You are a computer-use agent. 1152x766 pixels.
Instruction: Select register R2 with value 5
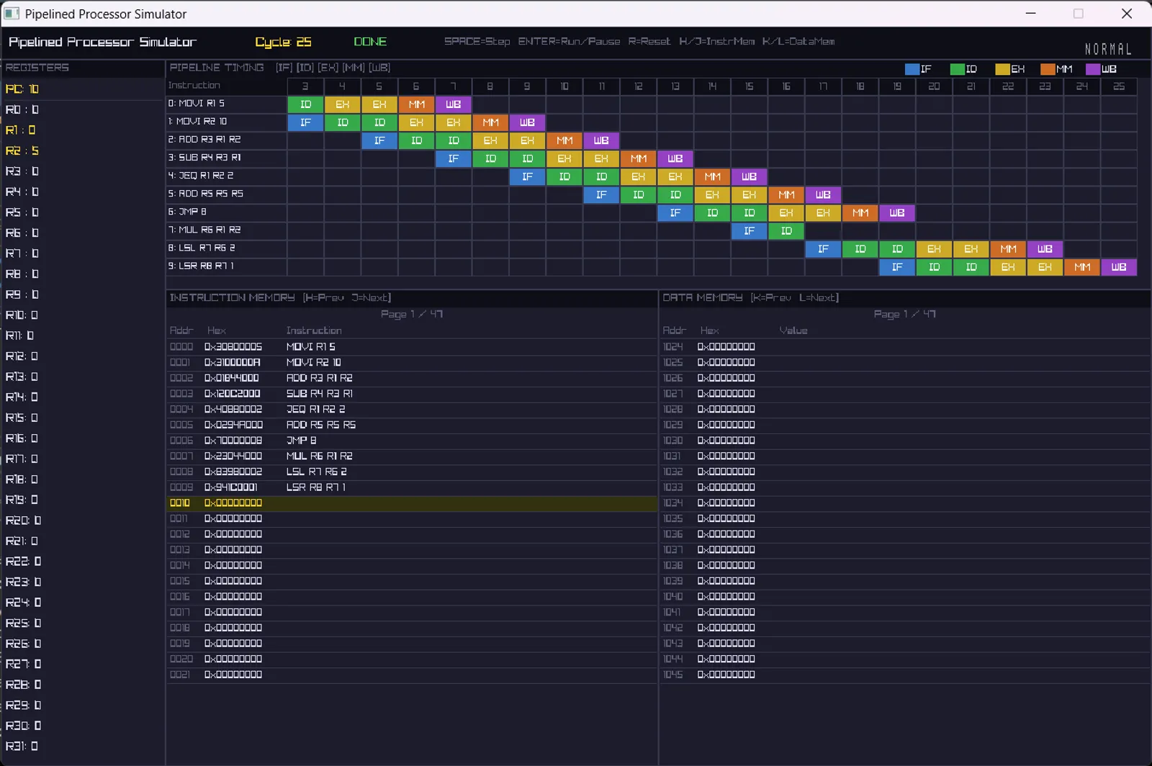click(x=22, y=151)
